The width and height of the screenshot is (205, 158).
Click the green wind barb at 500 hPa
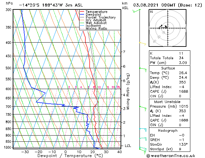pos(143,70)
